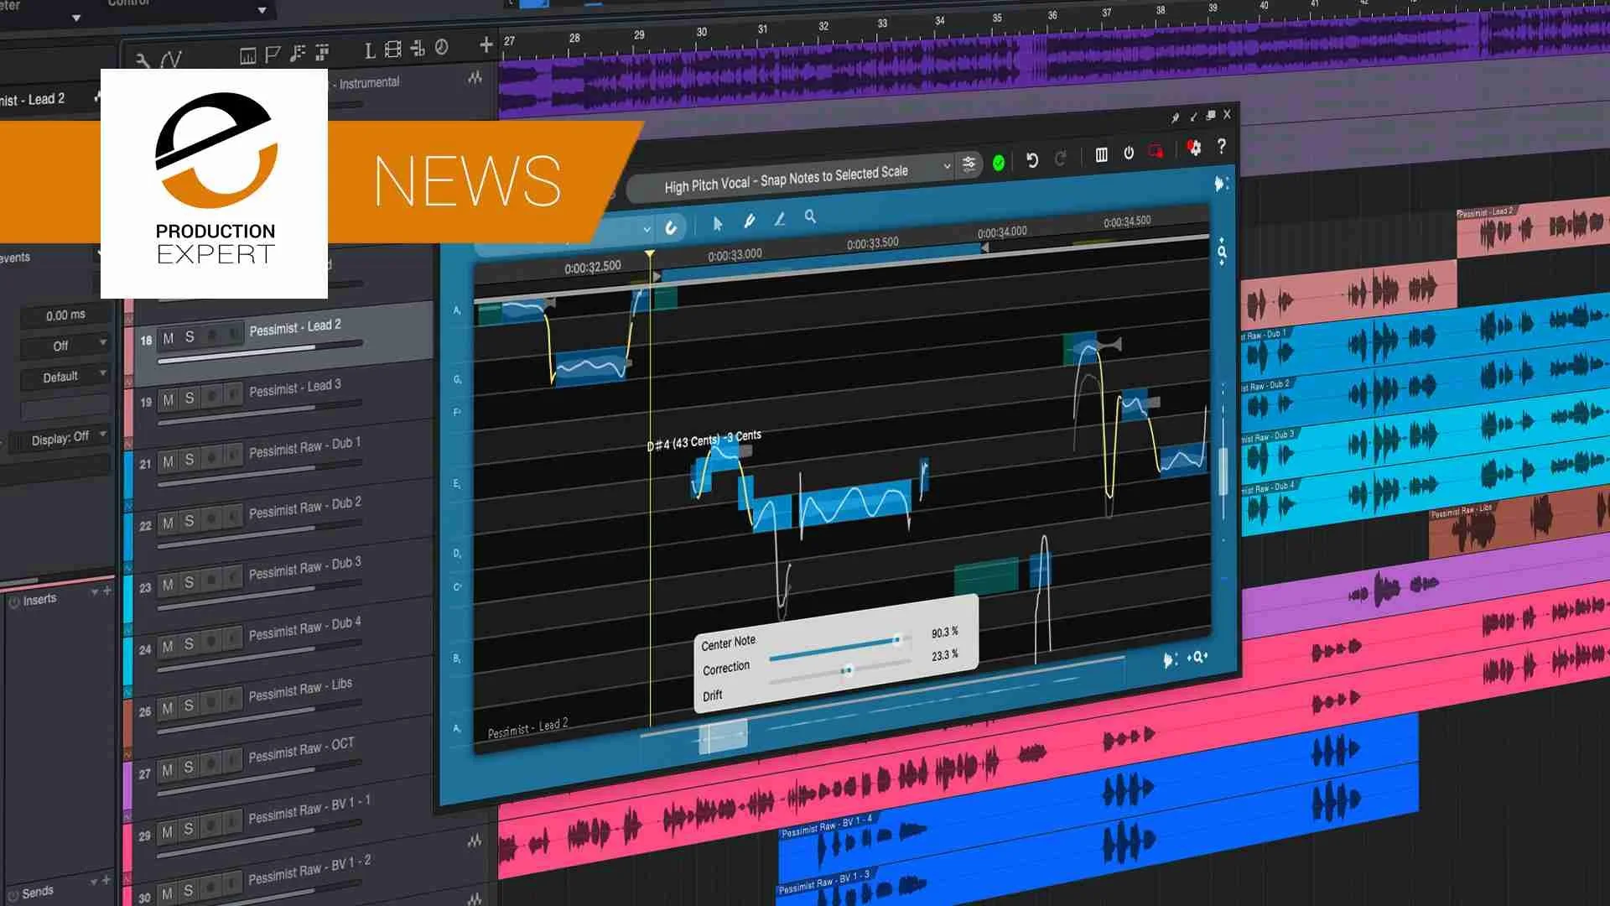Mute the Pessimist - Lead 2 track
This screenshot has height=906, width=1610.
169,338
